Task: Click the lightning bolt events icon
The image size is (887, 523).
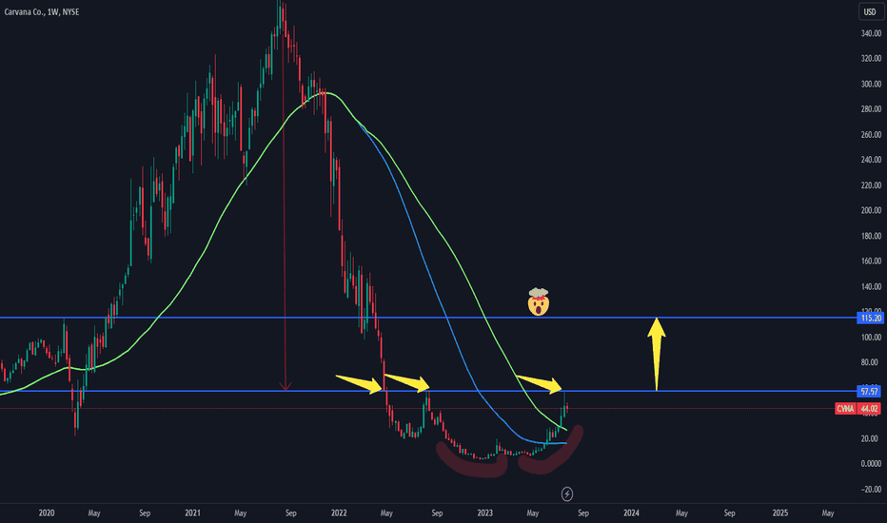Action: click(567, 494)
